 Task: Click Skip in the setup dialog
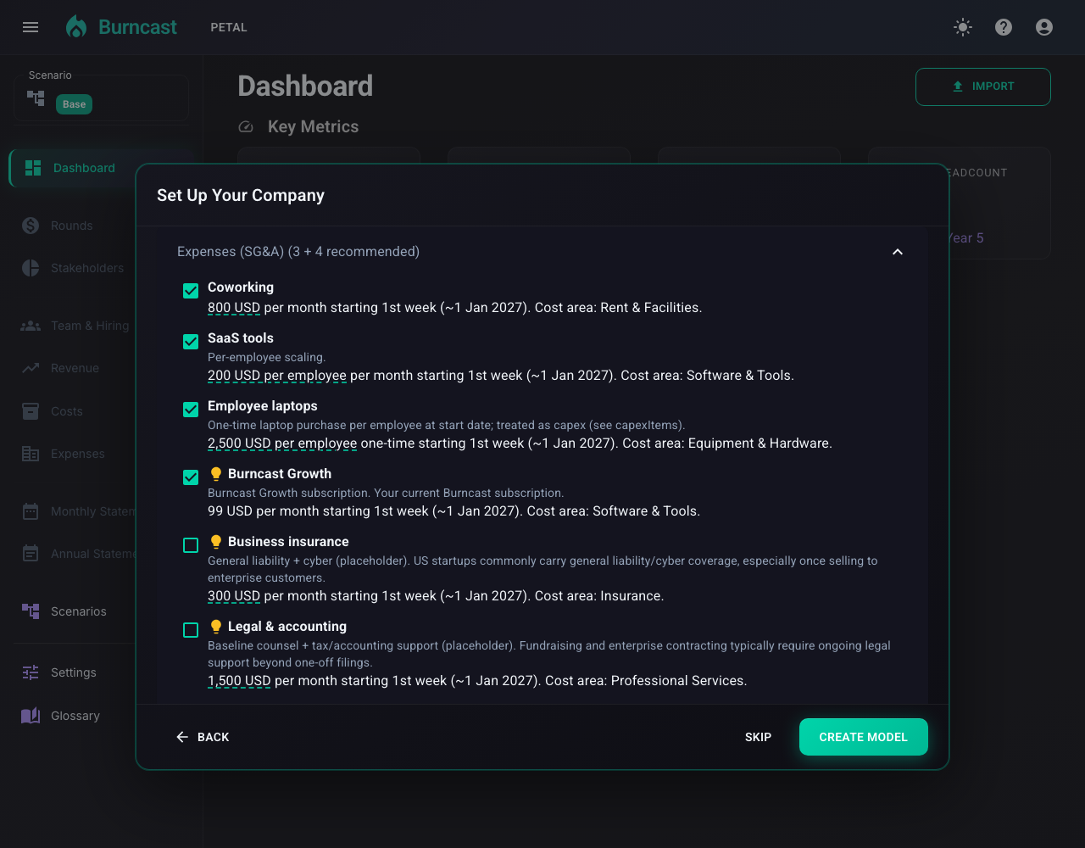pos(758,737)
